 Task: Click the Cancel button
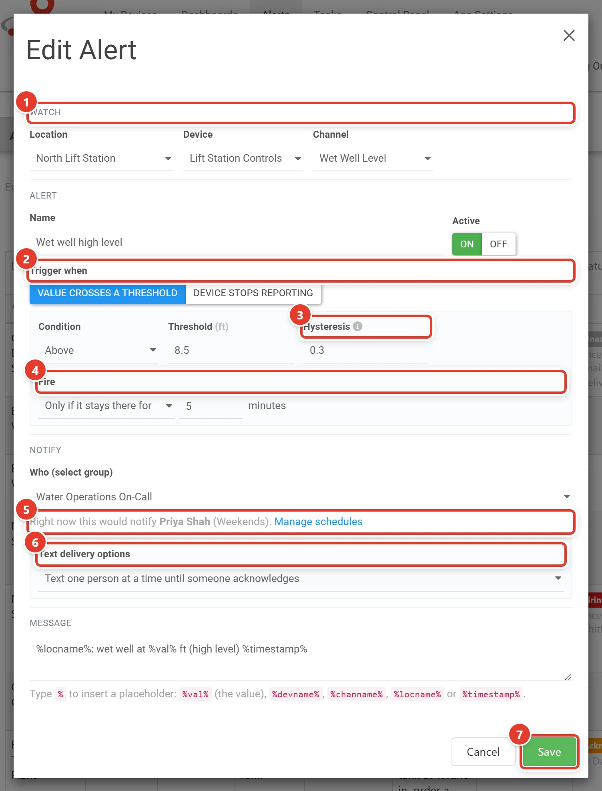483,752
